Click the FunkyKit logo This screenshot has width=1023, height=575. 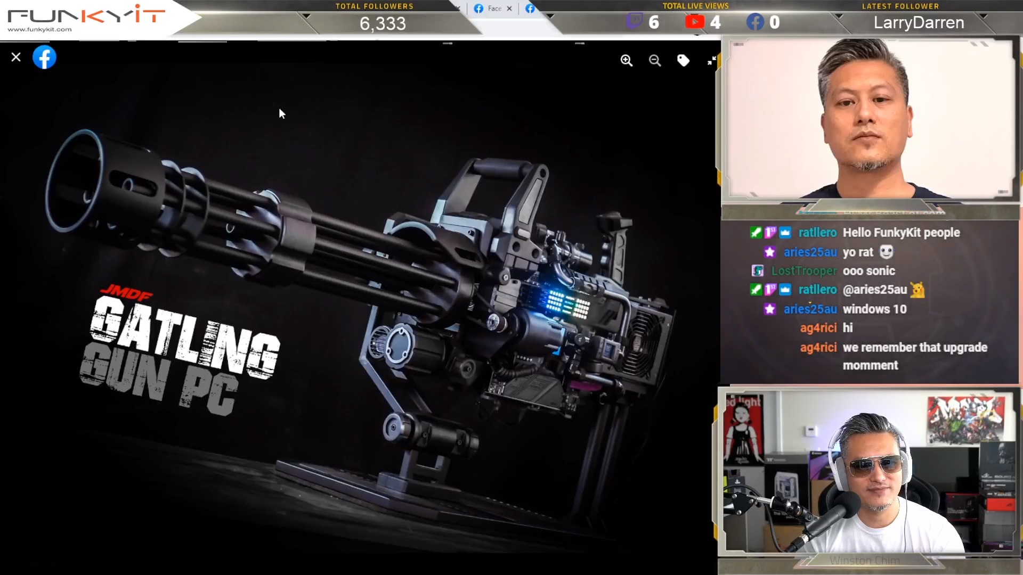86,15
